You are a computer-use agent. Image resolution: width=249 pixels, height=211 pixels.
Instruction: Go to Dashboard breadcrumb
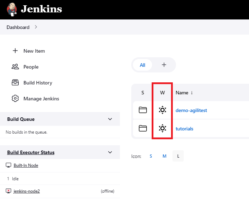18,27
